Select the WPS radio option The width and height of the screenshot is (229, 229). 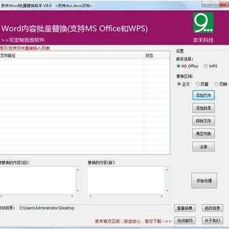(211, 66)
